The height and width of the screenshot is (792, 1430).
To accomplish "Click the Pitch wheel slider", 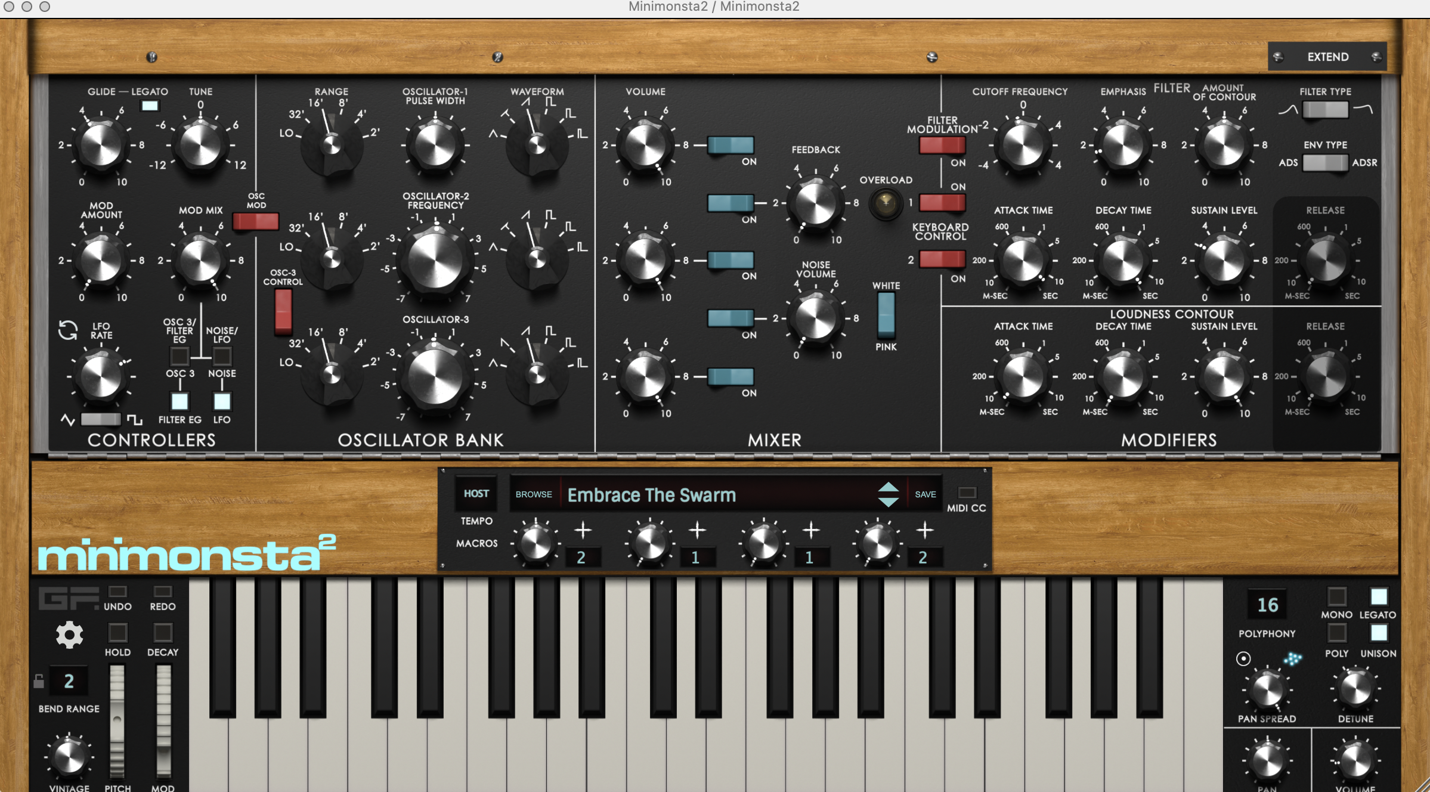I will [117, 721].
